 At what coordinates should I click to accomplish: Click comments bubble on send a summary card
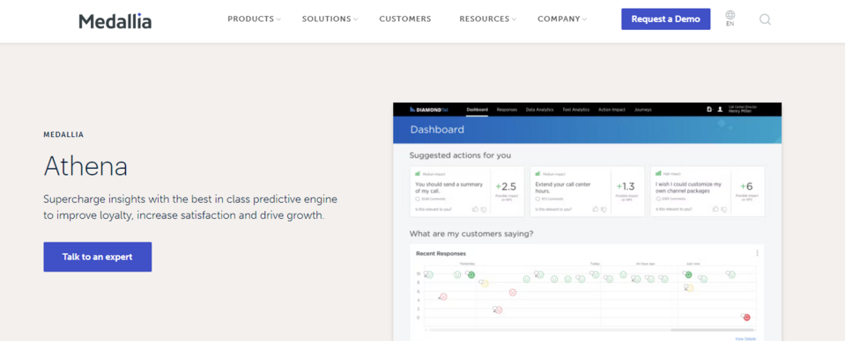coord(418,199)
